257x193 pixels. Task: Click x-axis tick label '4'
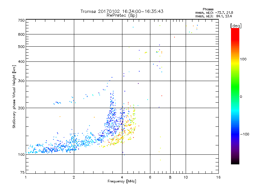[122, 177]
